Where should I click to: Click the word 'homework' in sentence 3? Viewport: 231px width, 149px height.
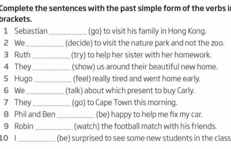193,55
